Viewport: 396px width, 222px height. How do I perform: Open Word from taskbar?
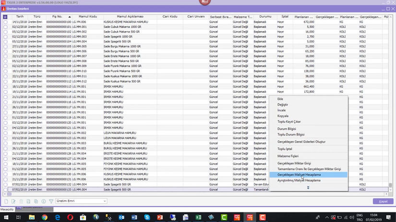(x=134, y=217)
